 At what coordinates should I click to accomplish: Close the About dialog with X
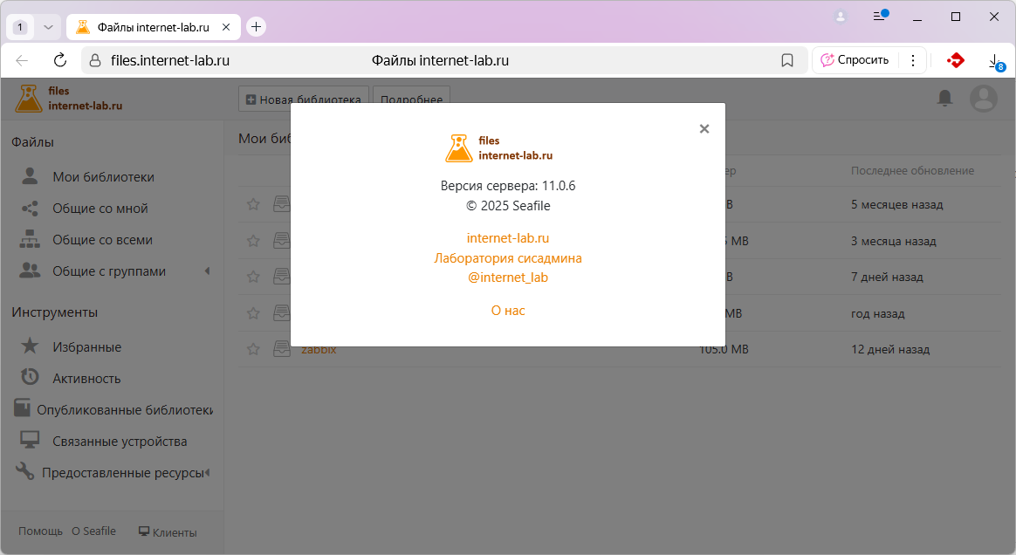[x=704, y=129]
